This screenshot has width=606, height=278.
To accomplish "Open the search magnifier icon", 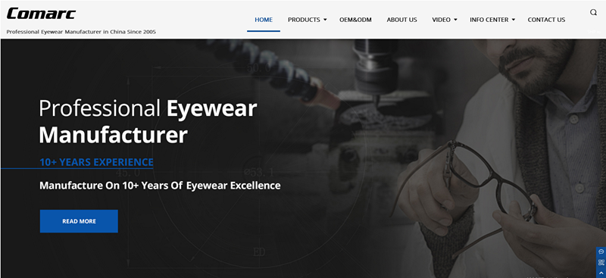I will click(x=593, y=12).
